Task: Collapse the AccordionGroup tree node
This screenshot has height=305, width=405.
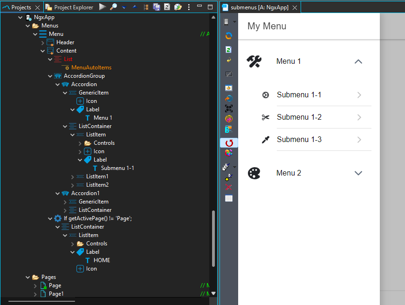Action: tap(50, 76)
